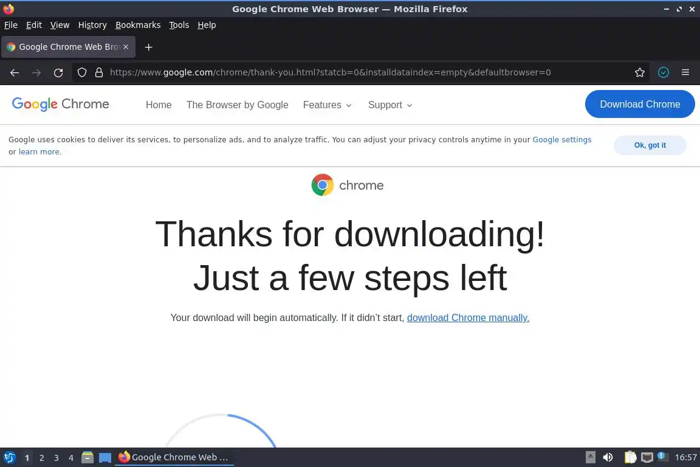The image size is (700, 467).
Task: Minimize the Firefox window
Action: tap(666, 9)
